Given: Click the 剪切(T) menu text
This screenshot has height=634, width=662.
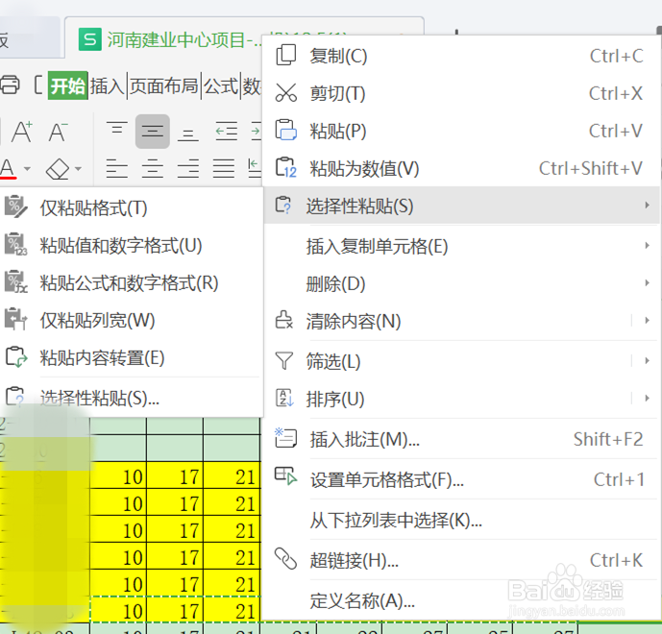Looking at the screenshot, I should pyautogui.click(x=337, y=94).
